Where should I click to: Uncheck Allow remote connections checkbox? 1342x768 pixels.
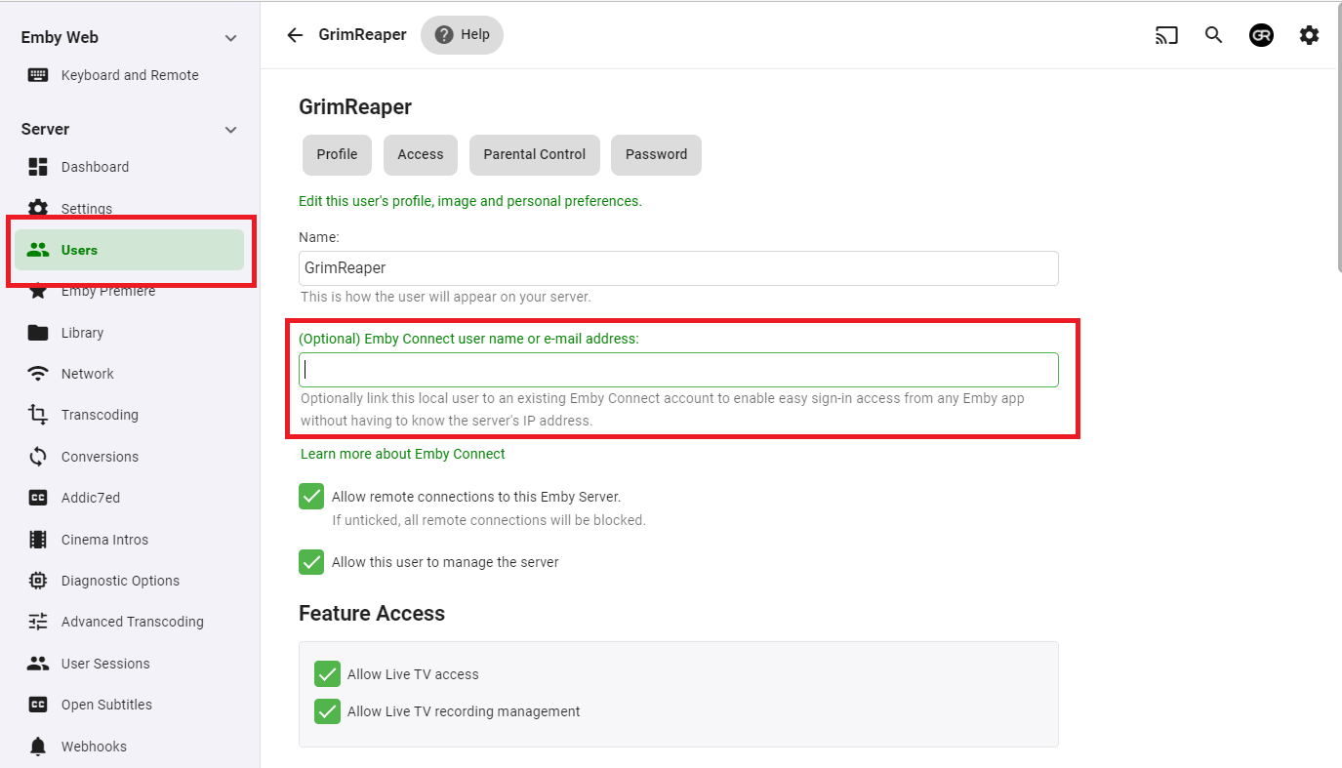tap(311, 497)
